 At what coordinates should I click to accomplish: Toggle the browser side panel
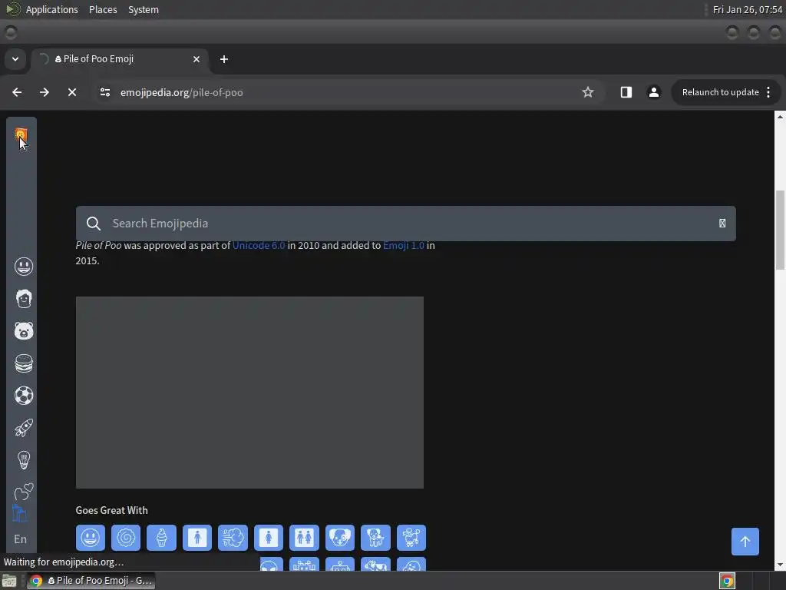tap(626, 92)
